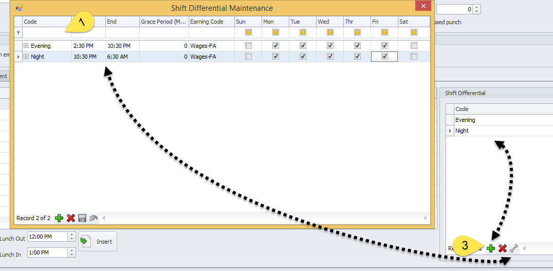553x271 pixels.
Task: Click the save floppy disk icon
Action: click(x=82, y=219)
